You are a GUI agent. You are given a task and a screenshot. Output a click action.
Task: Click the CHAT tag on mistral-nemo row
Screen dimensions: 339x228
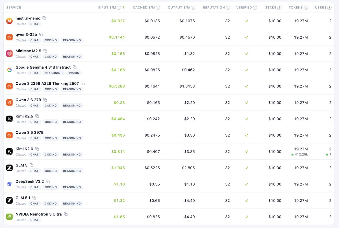pos(34,24)
